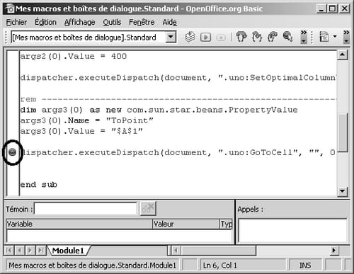
Task: Open the Outils menu
Action: pyautogui.click(x=112, y=22)
